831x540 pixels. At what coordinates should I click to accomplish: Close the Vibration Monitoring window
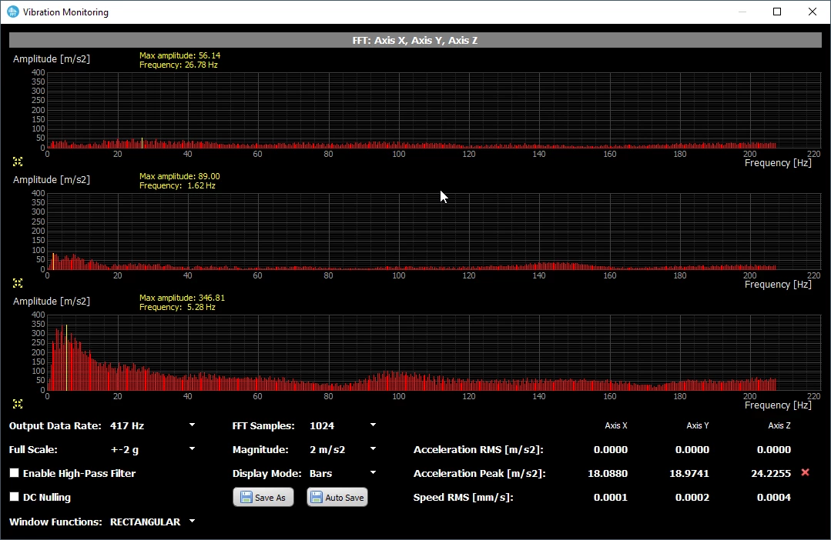pos(813,12)
